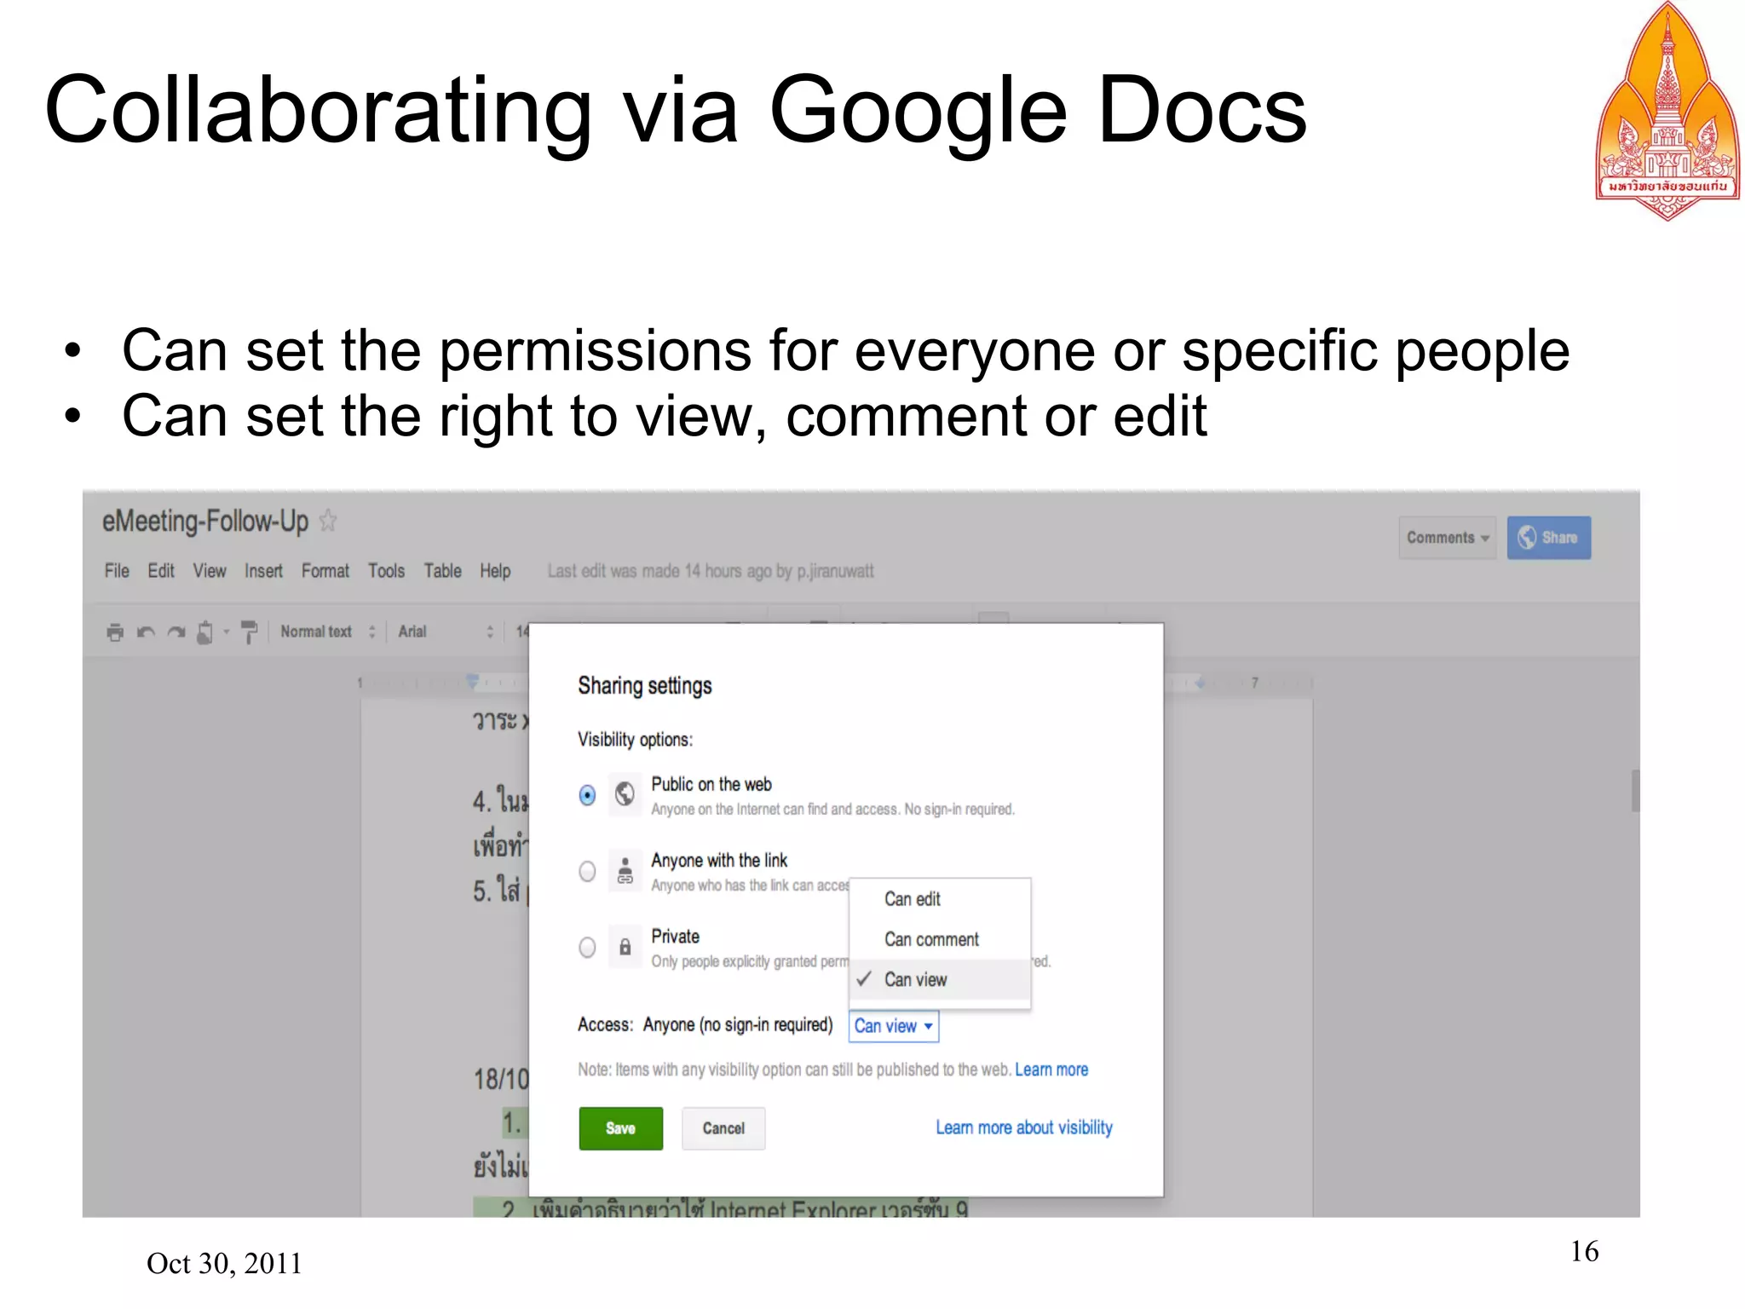Viewport: 1745px width, 1309px height.
Task: Click Access: Anyone (no sign-in required) text
Action: pos(705,1024)
